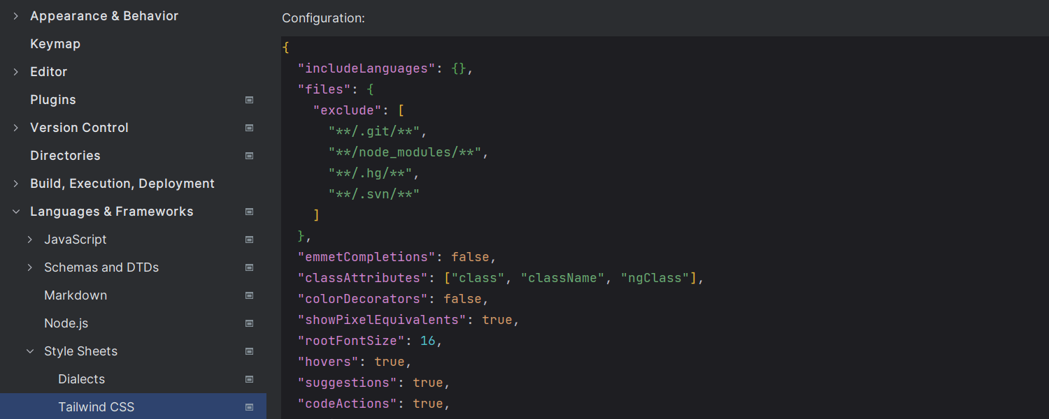Click the icon beside Tailwind CSS
Viewport: 1049px width, 419px height.
point(249,406)
